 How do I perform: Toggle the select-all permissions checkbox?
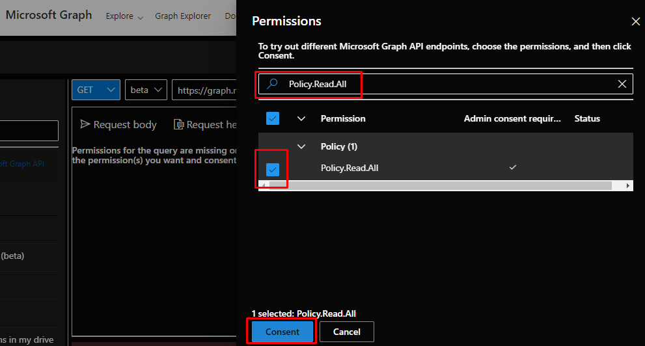point(273,118)
